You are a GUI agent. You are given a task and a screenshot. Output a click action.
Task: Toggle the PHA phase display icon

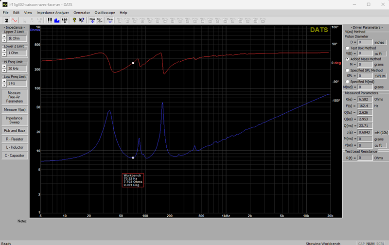(92, 20)
